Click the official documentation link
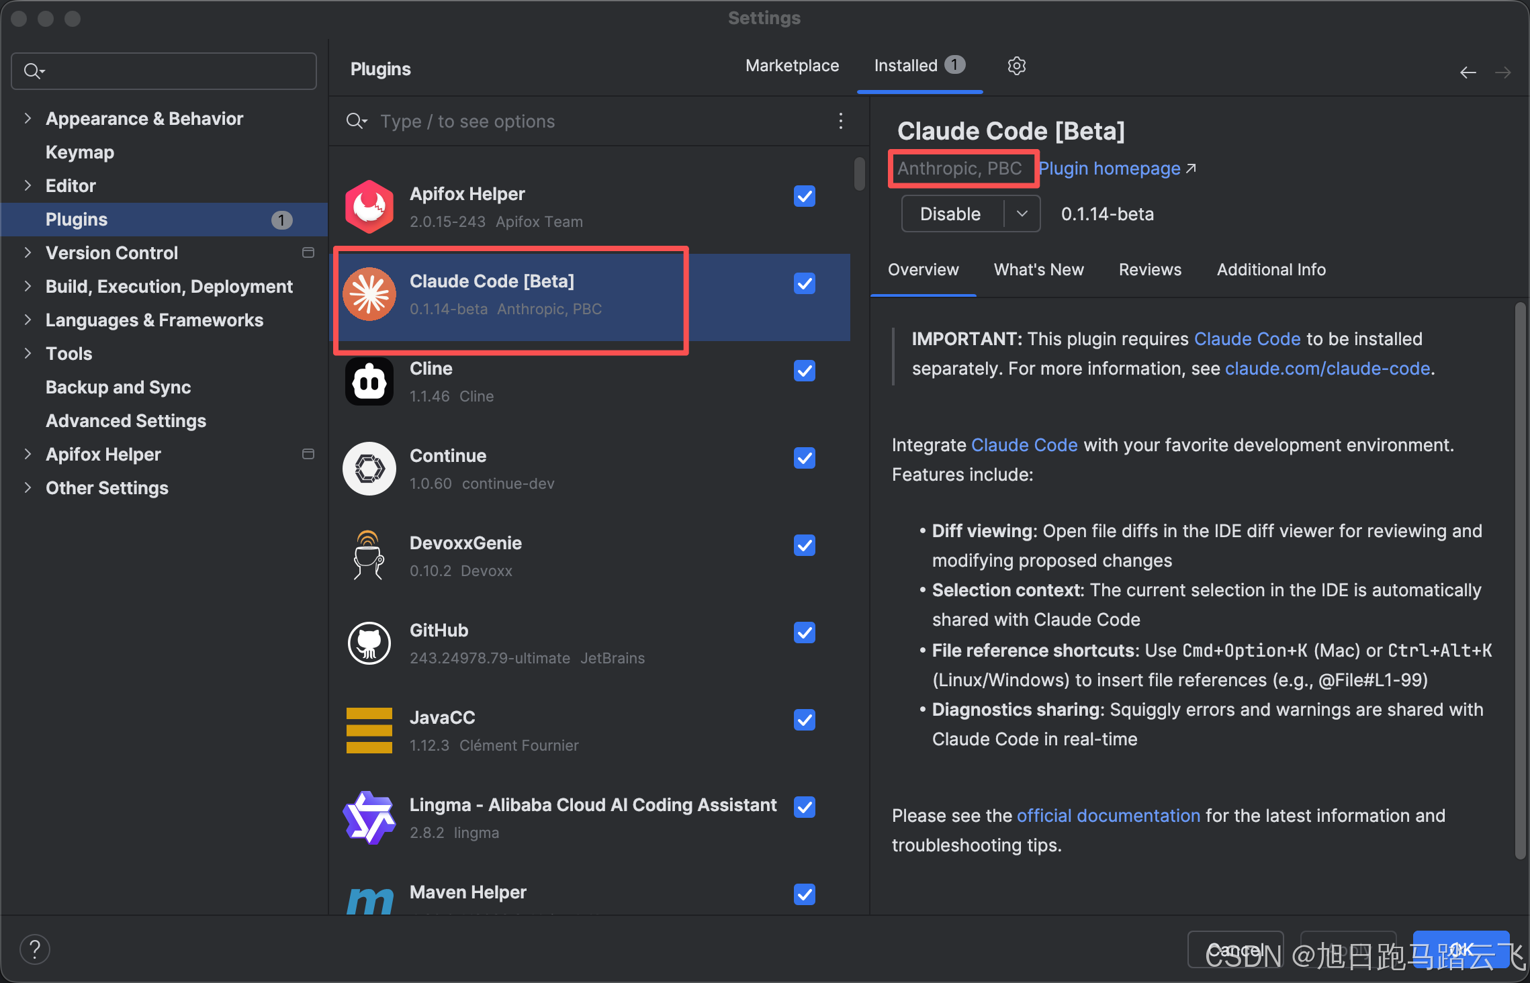This screenshot has height=983, width=1530. click(1108, 816)
